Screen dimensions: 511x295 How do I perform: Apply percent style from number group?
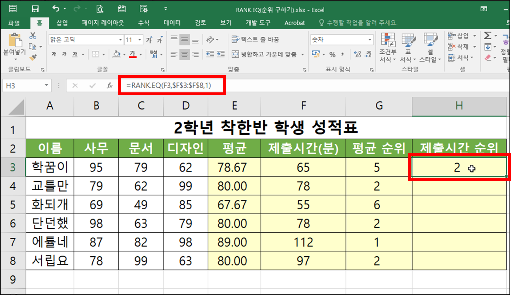coord(332,54)
